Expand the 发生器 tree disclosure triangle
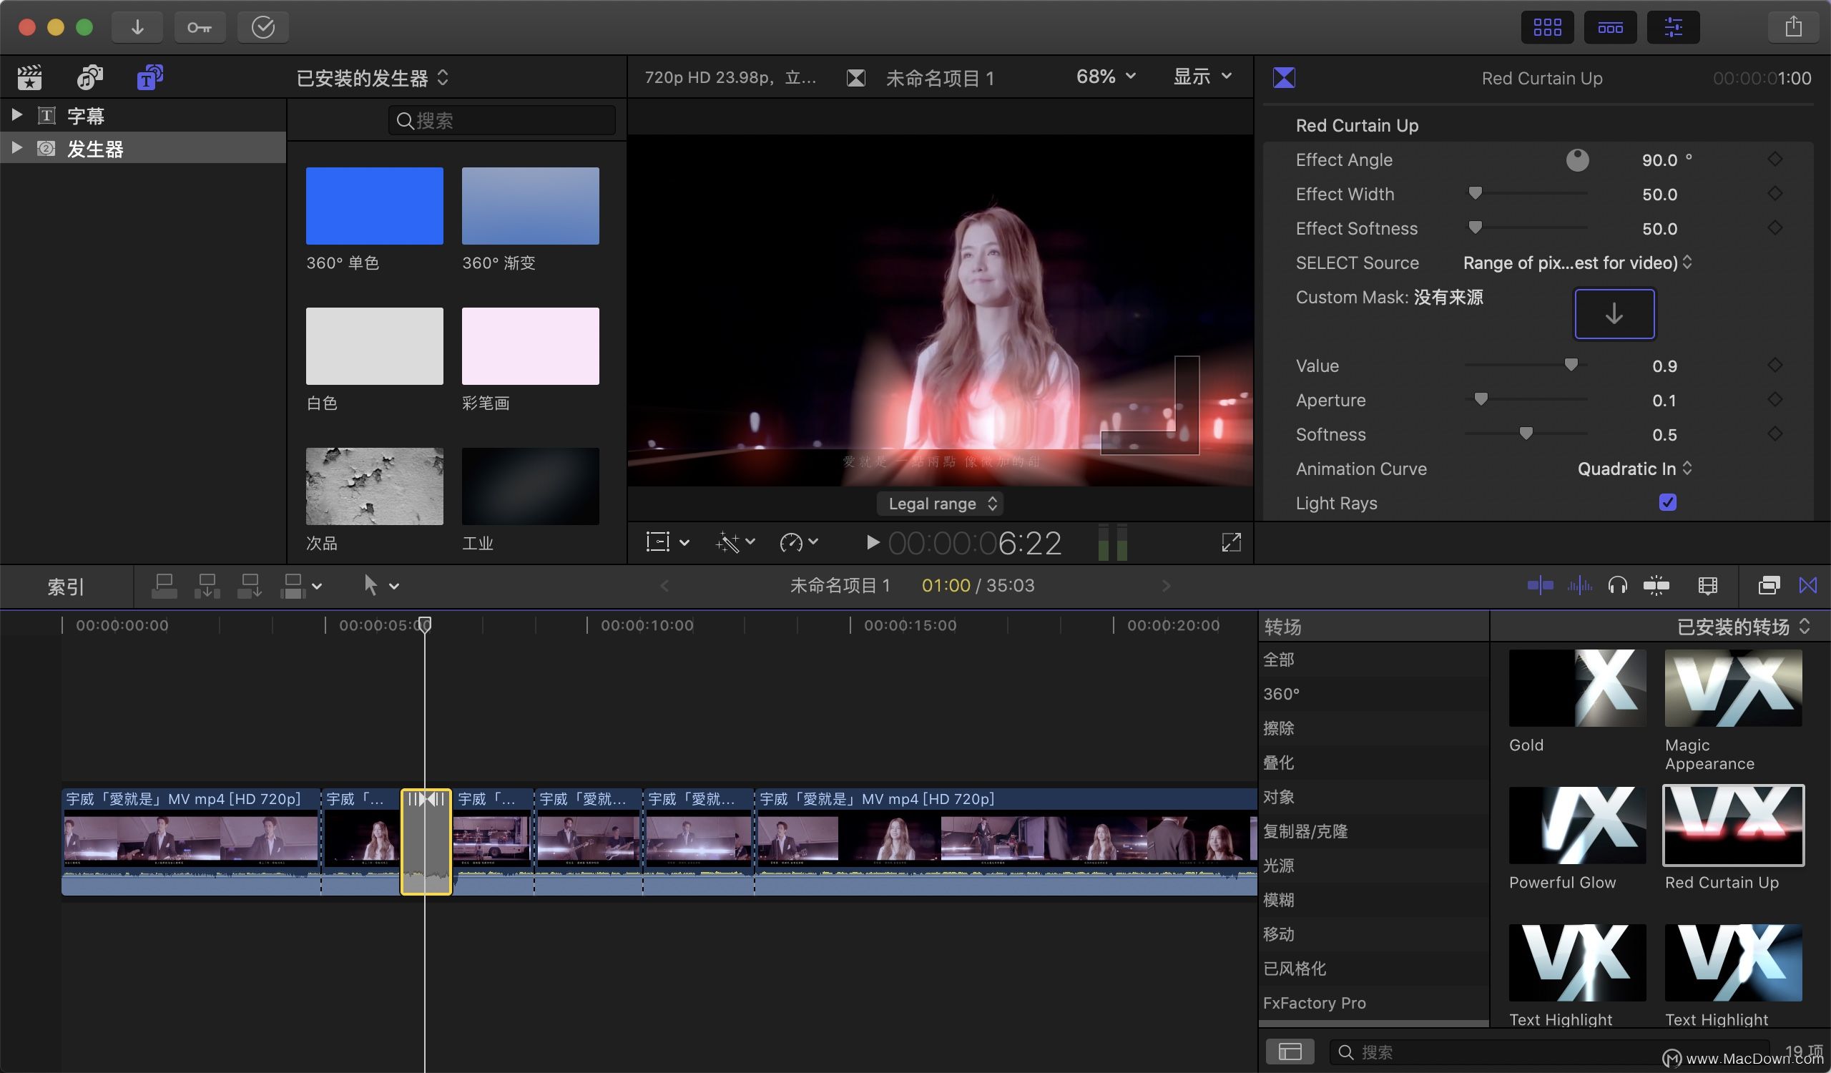Screen dimensions: 1831x1073 point(16,149)
